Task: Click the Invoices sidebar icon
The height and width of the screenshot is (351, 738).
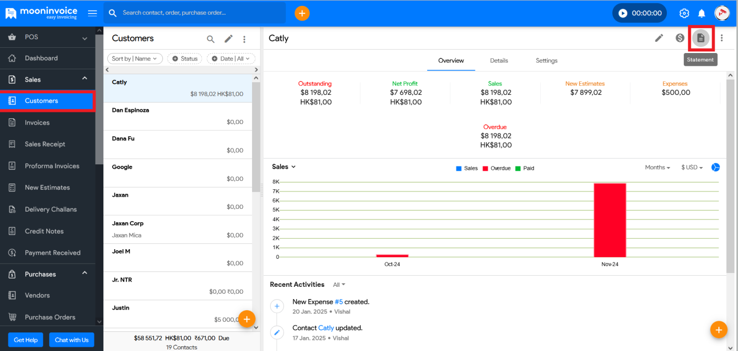Action: 12,122
